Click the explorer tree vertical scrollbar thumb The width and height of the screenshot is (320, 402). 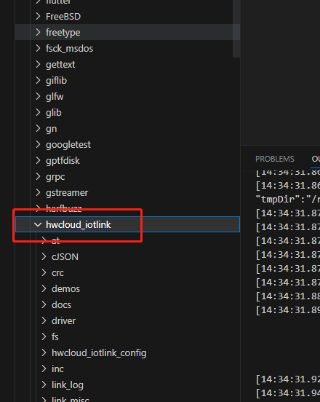pyautogui.click(x=236, y=28)
